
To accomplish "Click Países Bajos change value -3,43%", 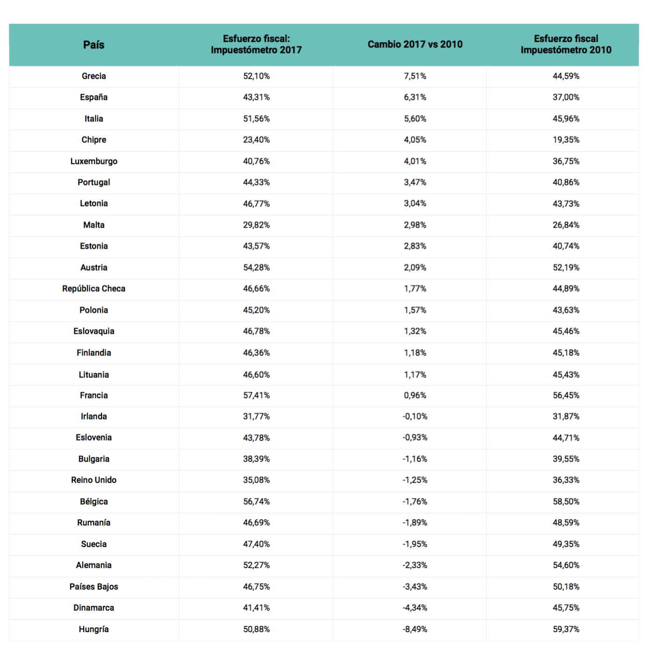I will [x=415, y=586].
